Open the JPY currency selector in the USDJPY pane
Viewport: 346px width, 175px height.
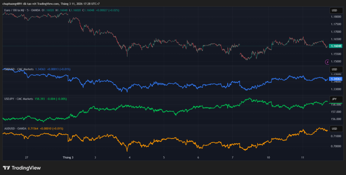[334, 99]
